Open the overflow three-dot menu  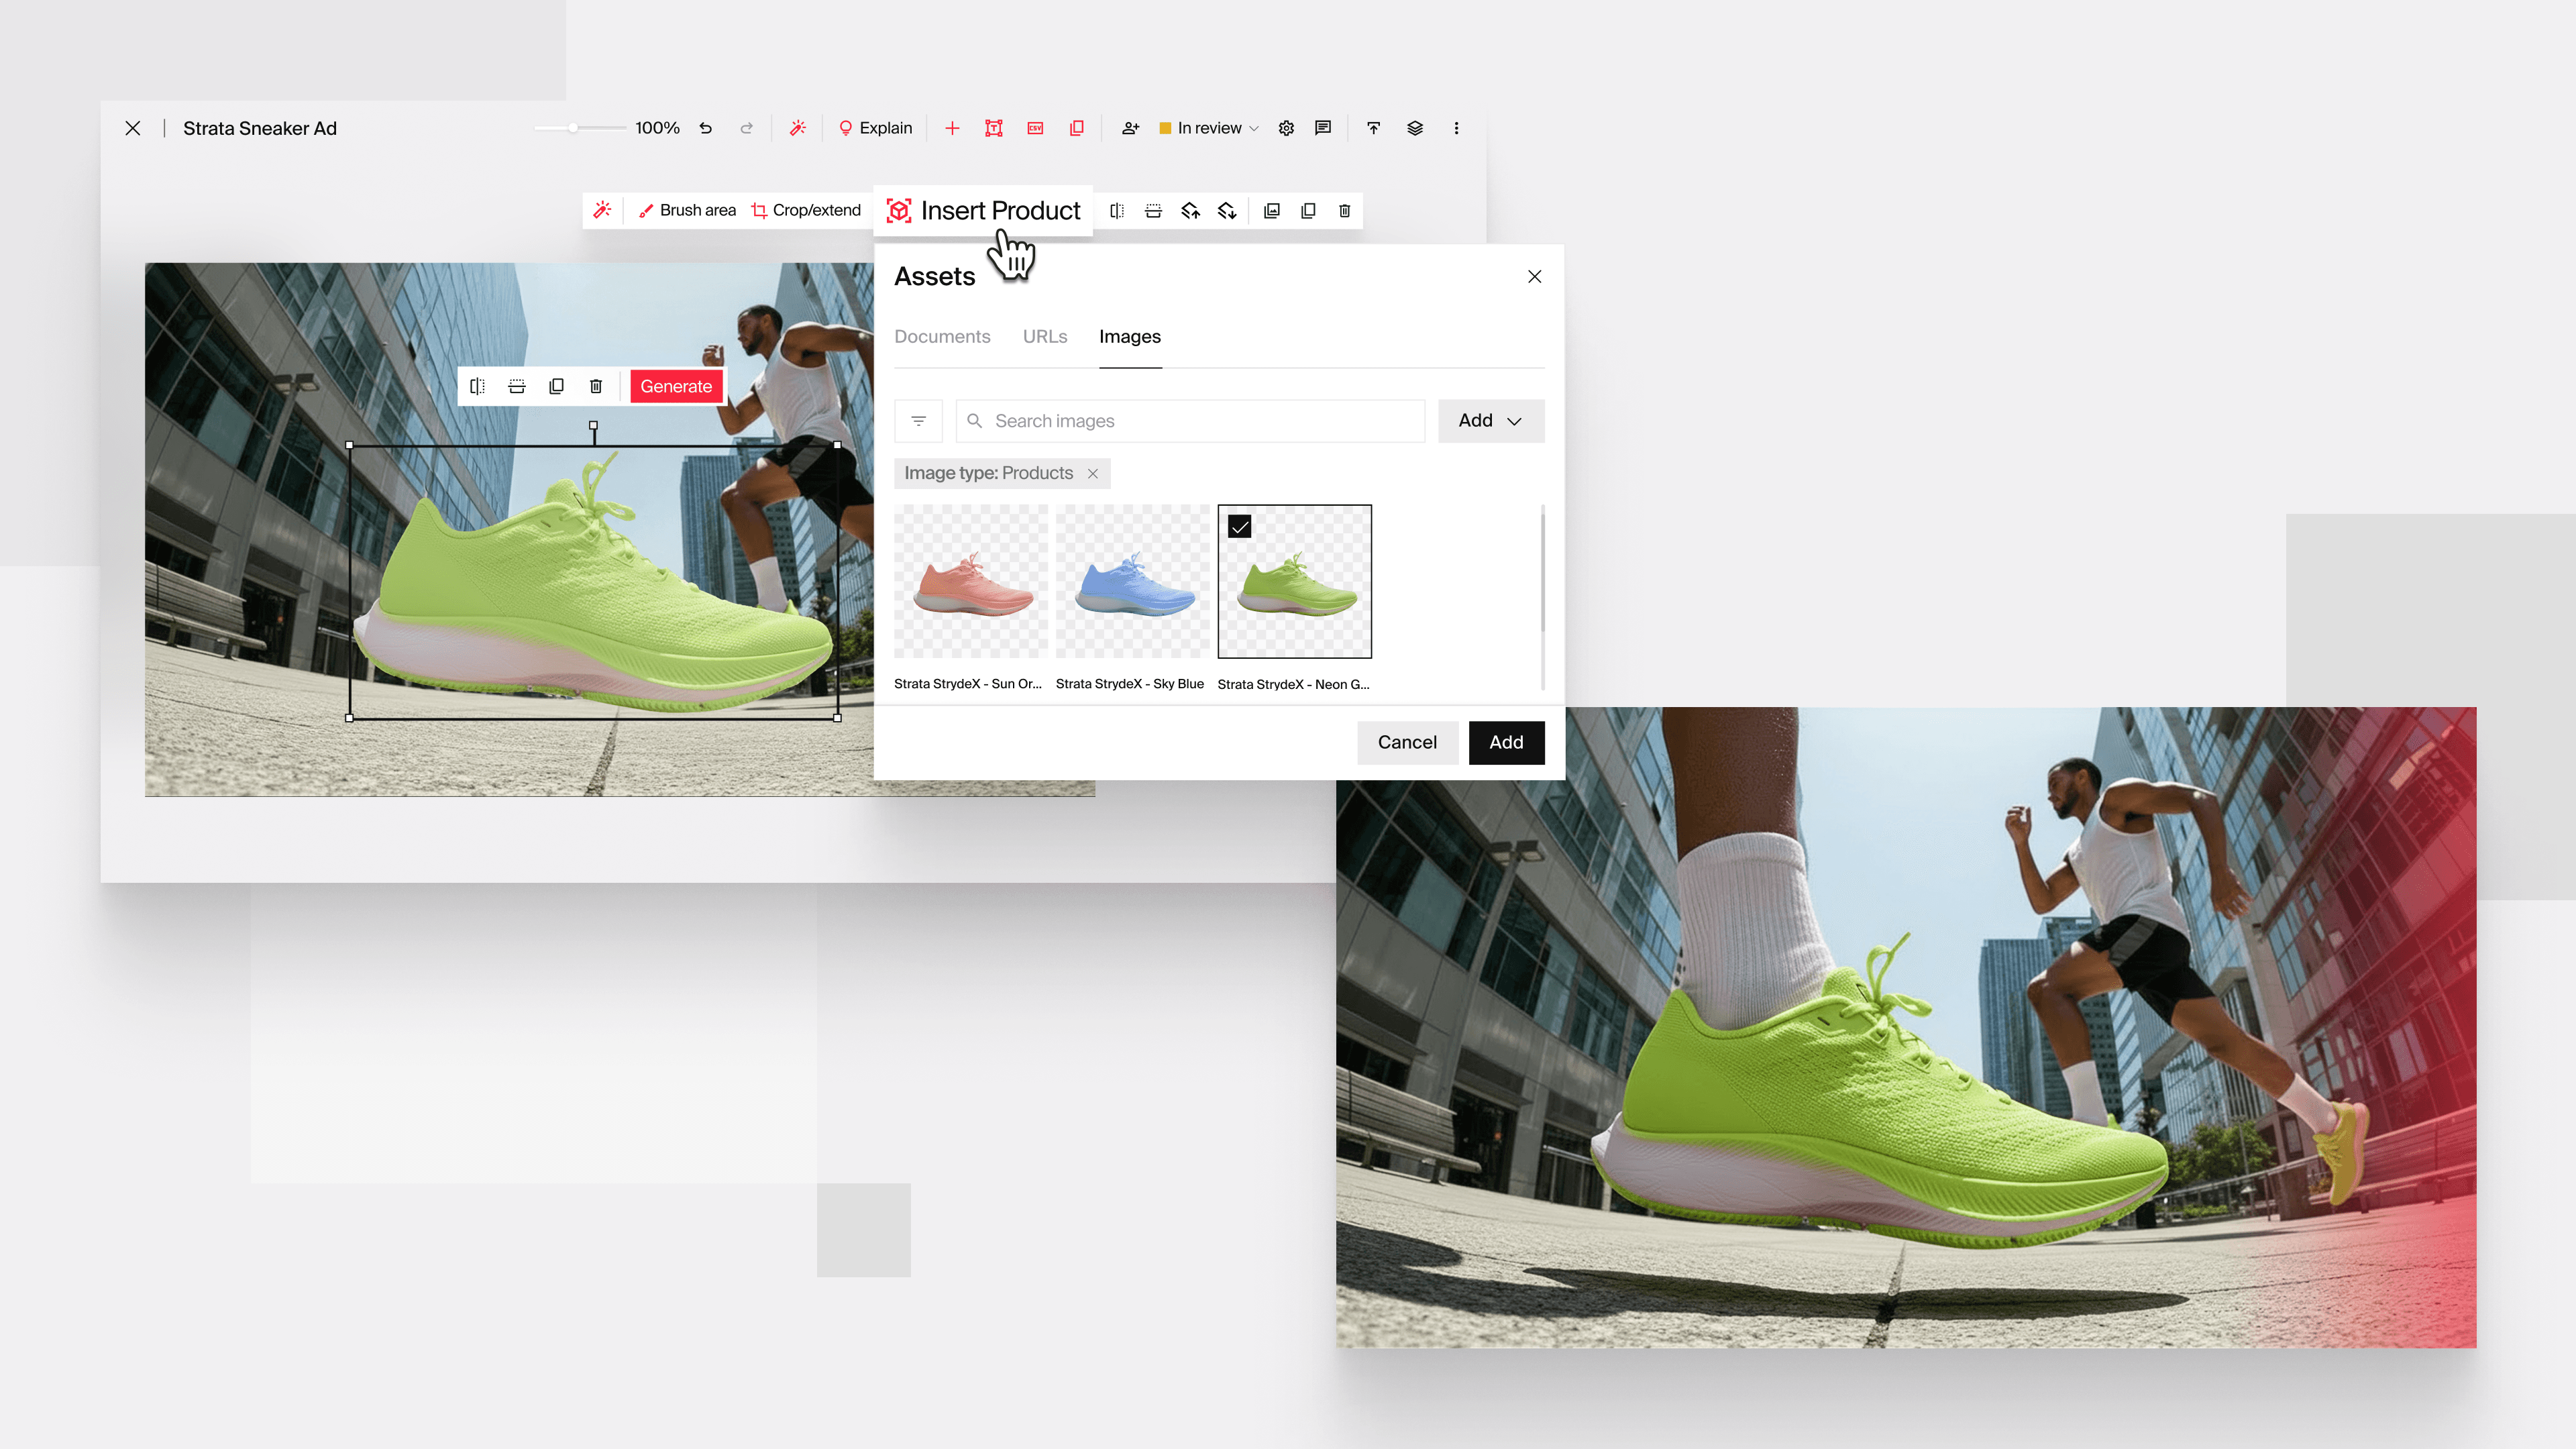[1457, 128]
